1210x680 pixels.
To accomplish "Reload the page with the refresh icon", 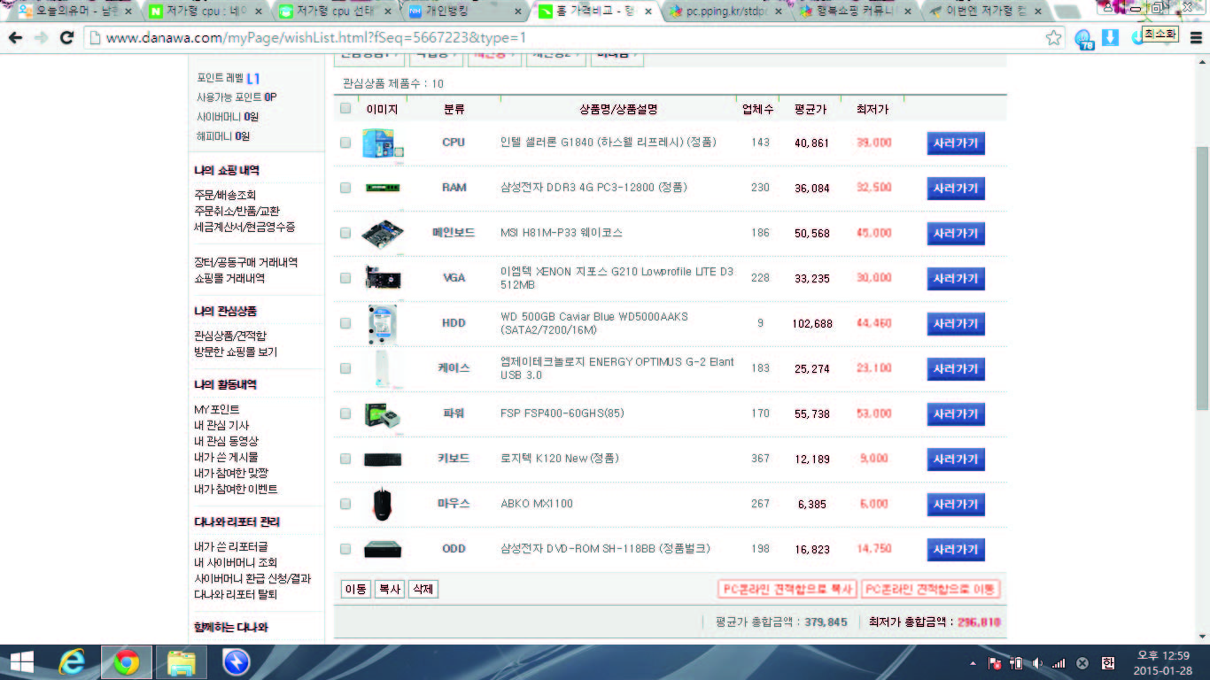I will tap(66, 37).
